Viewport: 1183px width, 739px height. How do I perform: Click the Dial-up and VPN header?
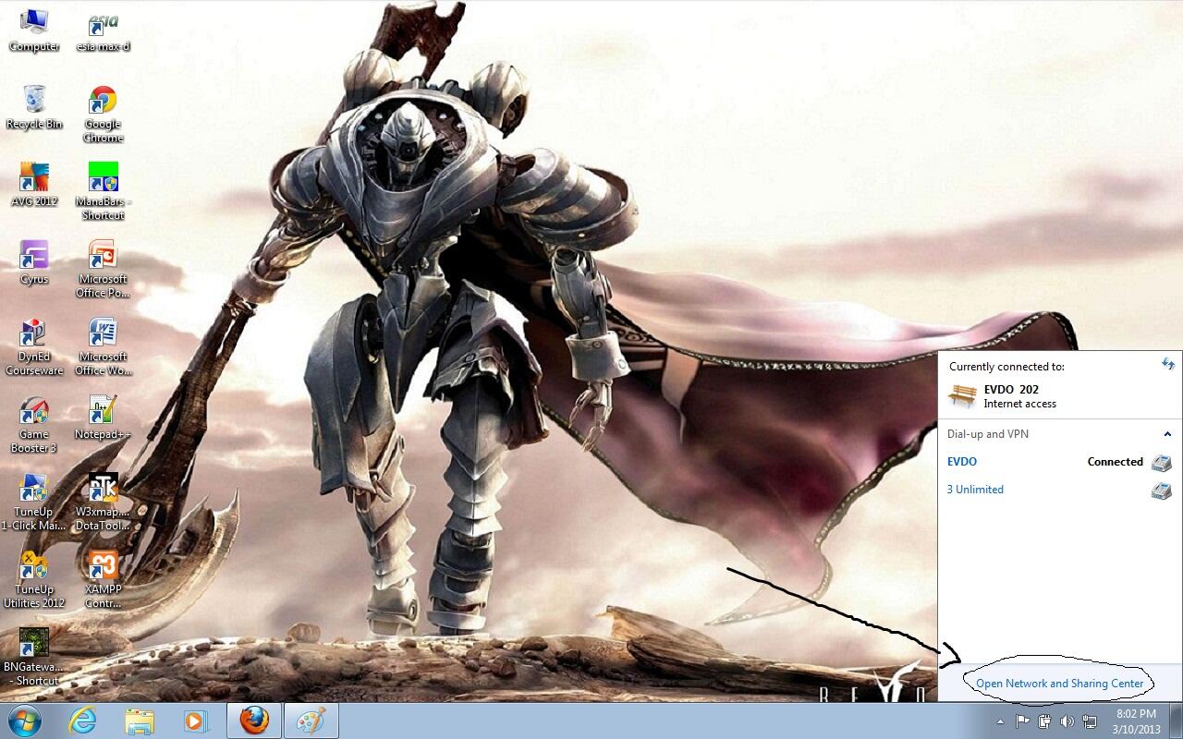987,434
